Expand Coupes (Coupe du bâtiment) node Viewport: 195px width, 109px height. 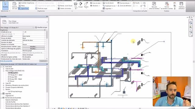pos(4,88)
